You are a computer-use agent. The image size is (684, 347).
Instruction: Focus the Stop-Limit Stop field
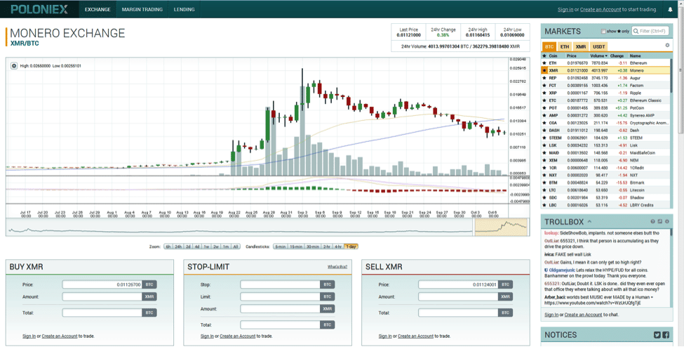[280, 284]
